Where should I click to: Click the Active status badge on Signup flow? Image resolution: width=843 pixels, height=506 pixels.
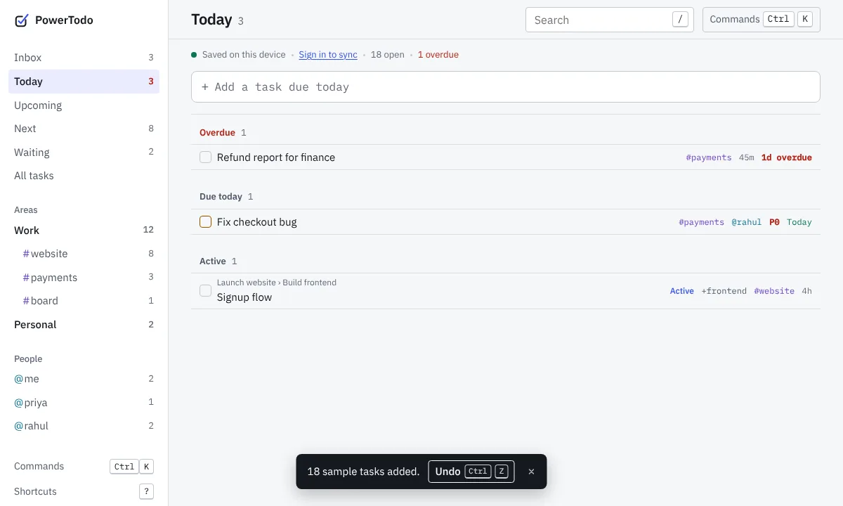[682, 291]
